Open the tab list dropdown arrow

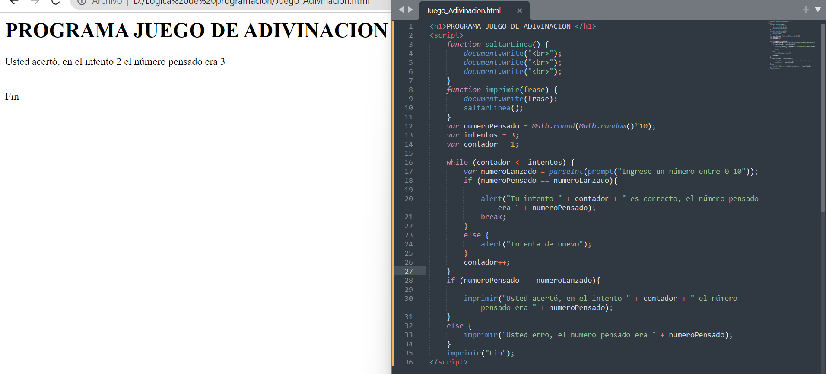[818, 9]
